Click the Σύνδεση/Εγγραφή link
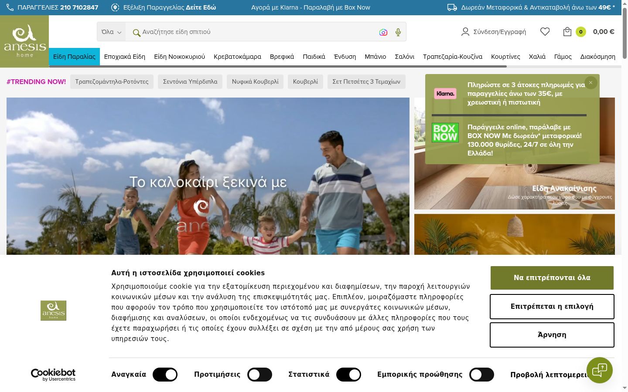 (499, 32)
